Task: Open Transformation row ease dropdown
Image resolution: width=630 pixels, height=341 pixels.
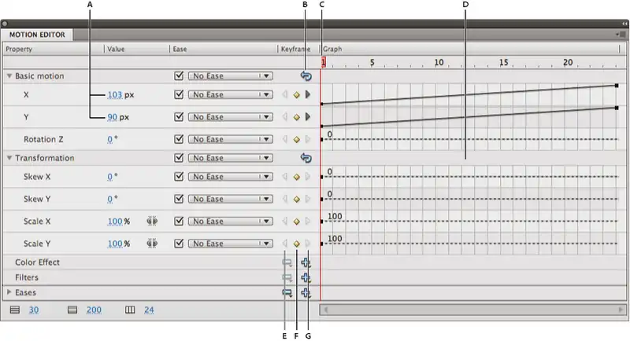Action: (x=229, y=158)
